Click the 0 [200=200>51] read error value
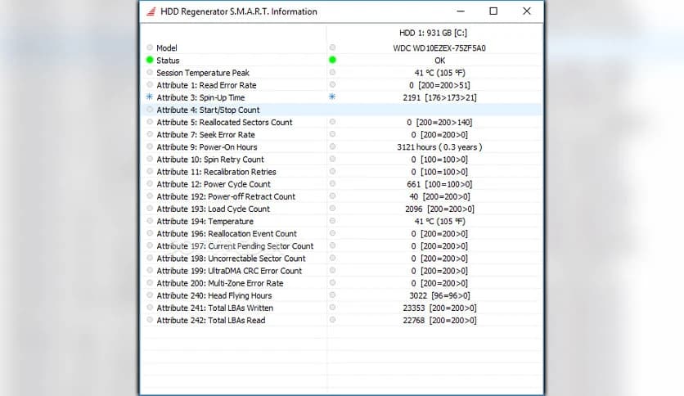The height and width of the screenshot is (396, 684). 439,85
